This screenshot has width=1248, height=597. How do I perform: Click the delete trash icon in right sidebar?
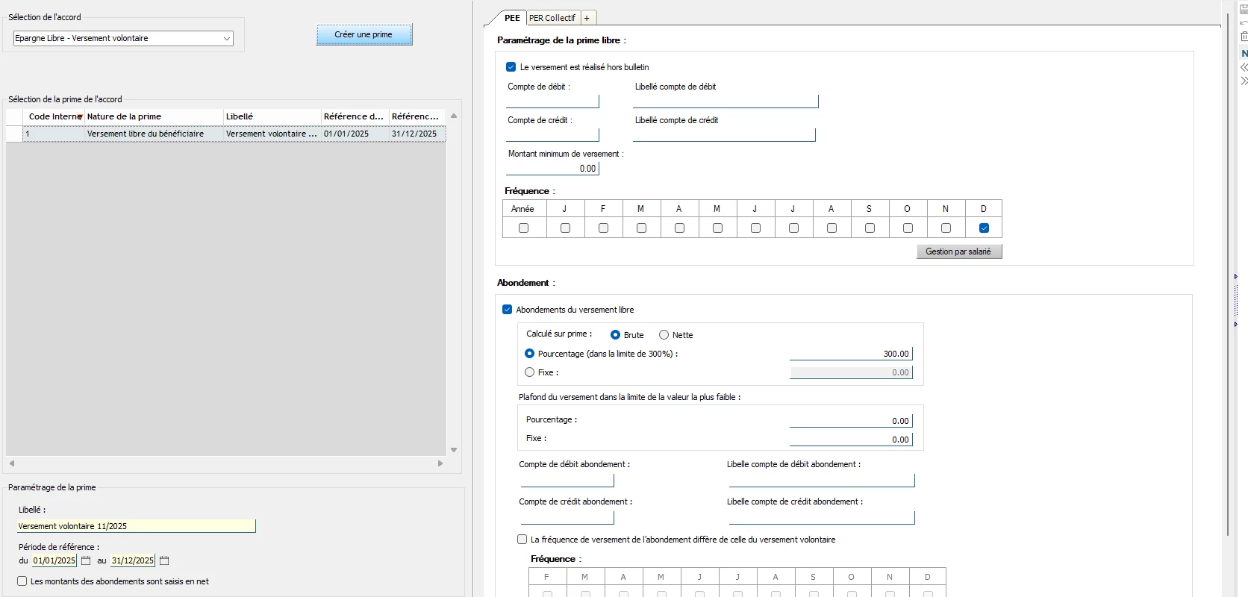coord(1244,37)
